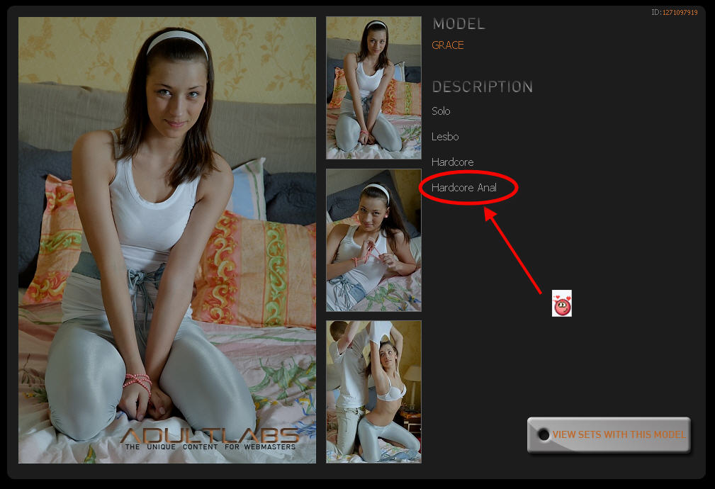Screen dimensions: 715x489
Task: Select the Solo description entry
Action: tap(441, 111)
